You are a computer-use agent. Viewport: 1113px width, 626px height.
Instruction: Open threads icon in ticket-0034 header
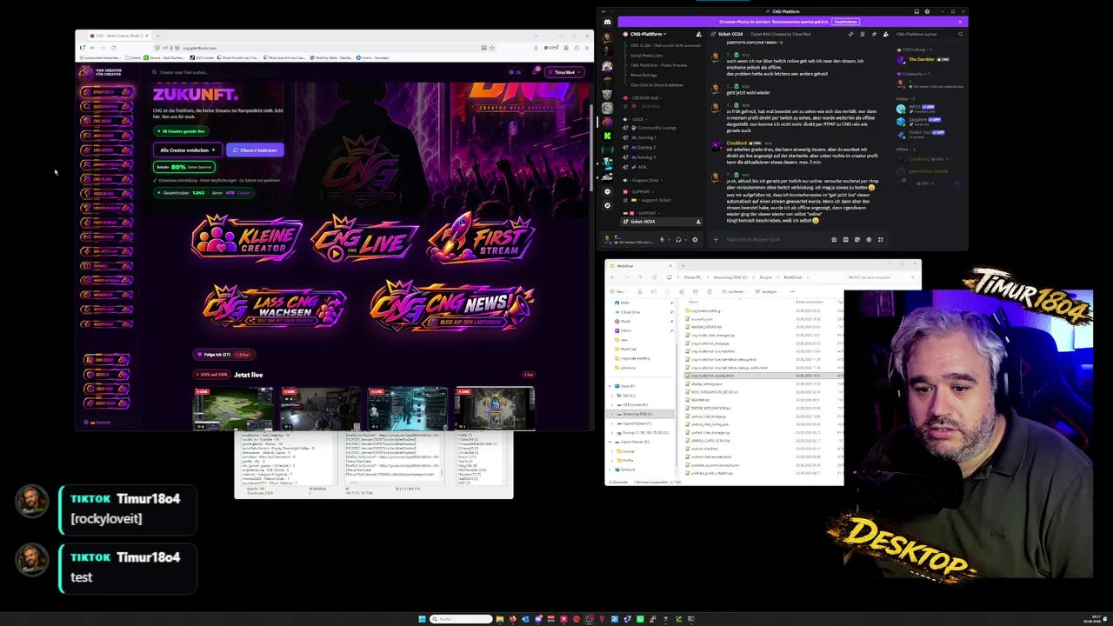click(x=850, y=34)
